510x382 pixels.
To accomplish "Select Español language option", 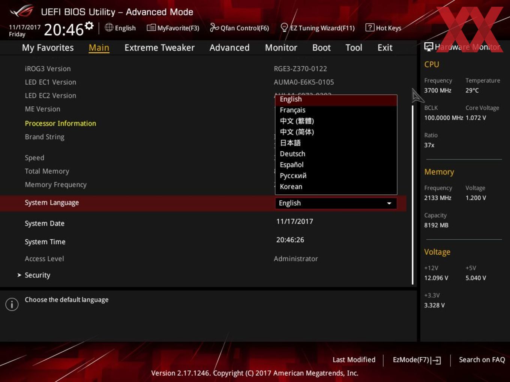I will pos(336,165).
